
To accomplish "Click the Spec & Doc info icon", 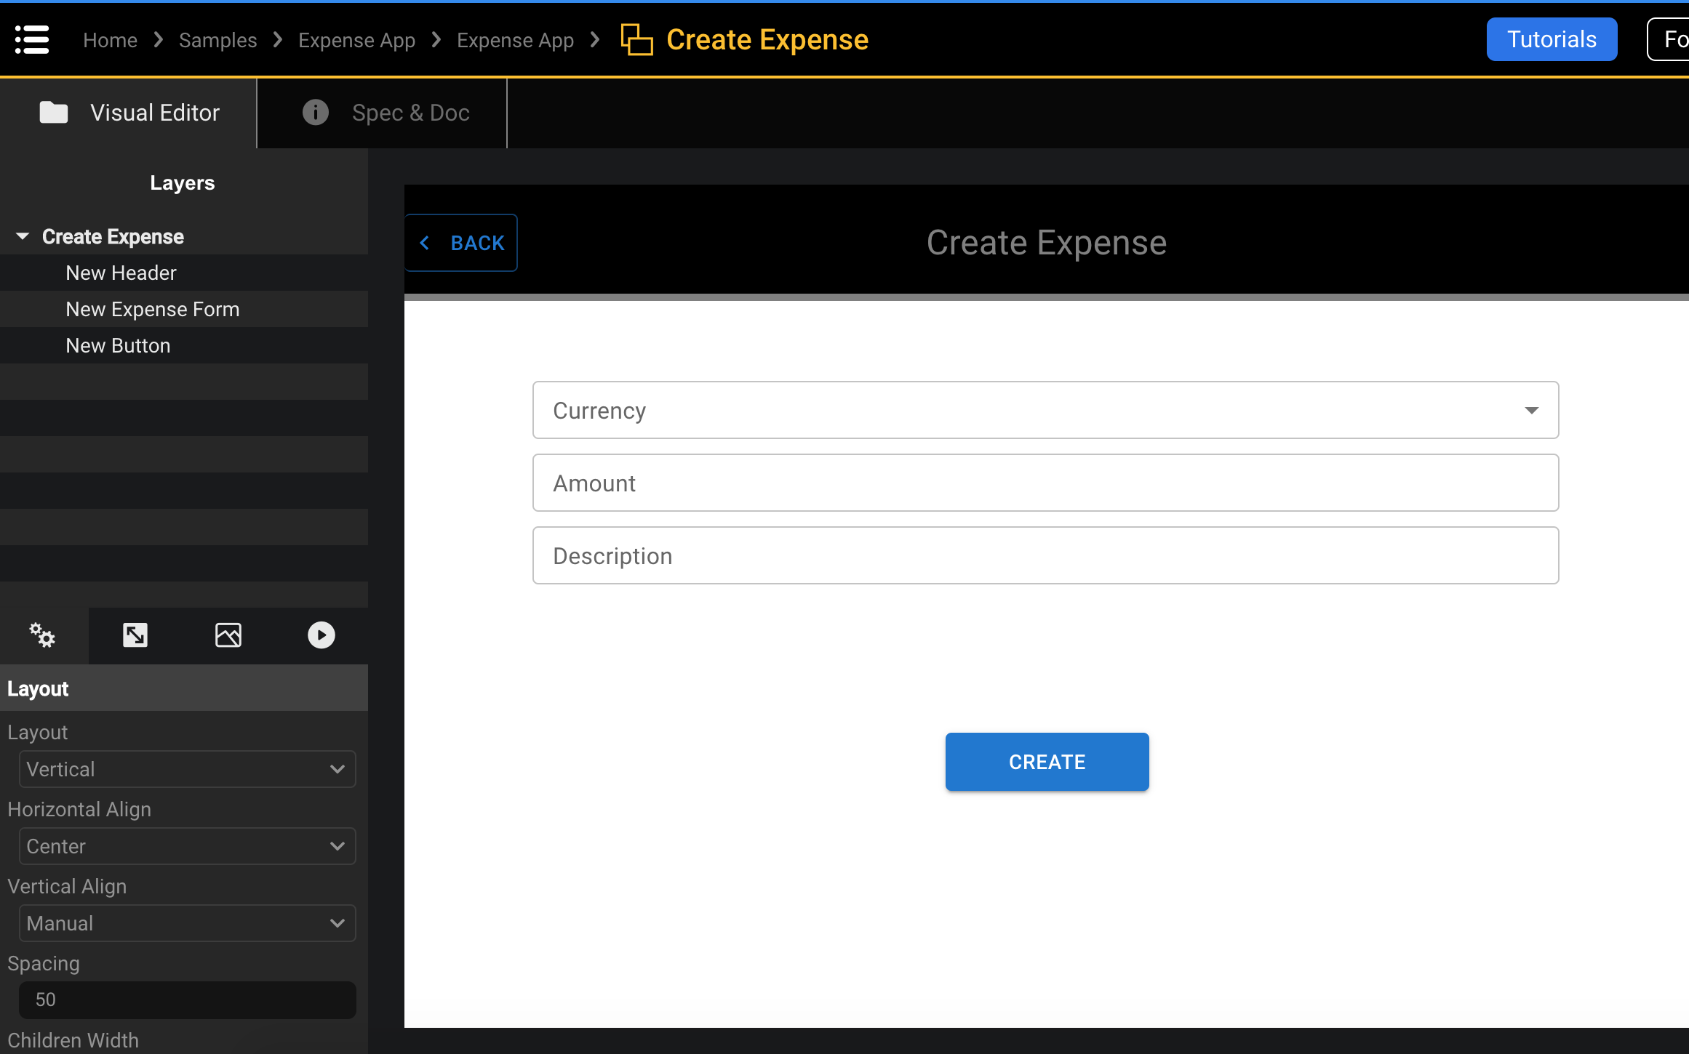I will pos(315,113).
